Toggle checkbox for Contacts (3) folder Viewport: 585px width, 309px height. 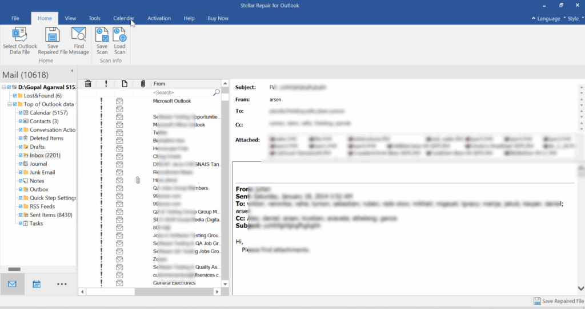coord(21,121)
